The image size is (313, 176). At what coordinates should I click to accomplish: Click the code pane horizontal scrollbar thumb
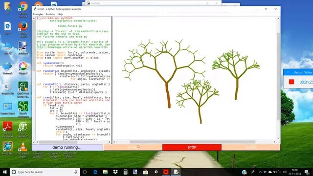58,142
